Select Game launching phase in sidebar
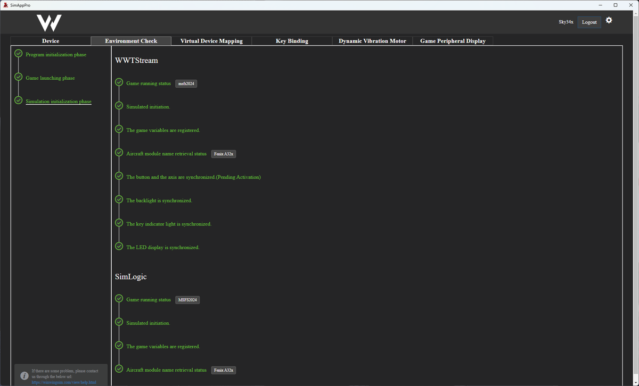The height and width of the screenshot is (386, 639). 50,78
